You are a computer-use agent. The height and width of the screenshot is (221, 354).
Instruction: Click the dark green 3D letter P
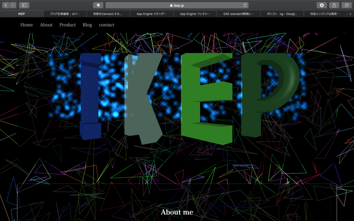coord(270,95)
